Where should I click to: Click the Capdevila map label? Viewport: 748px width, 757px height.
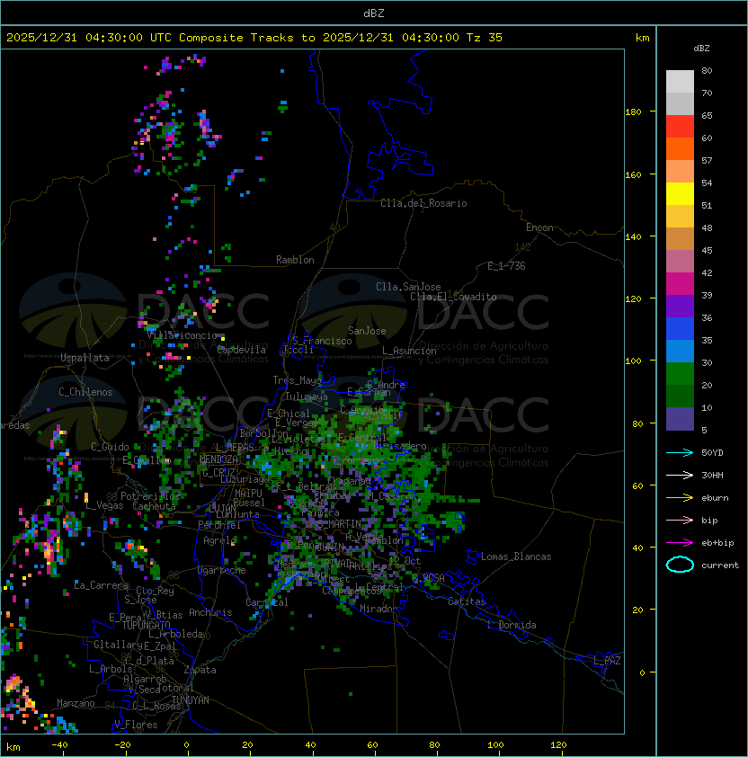click(241, 350)
